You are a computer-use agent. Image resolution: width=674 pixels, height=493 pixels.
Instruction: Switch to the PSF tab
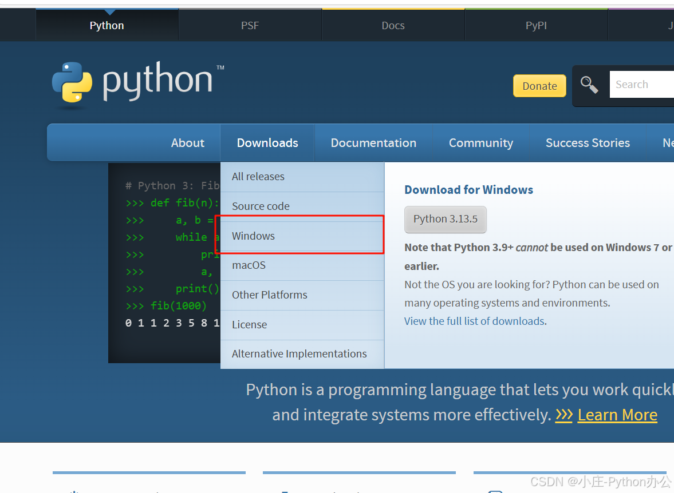[x=250, y=25]
